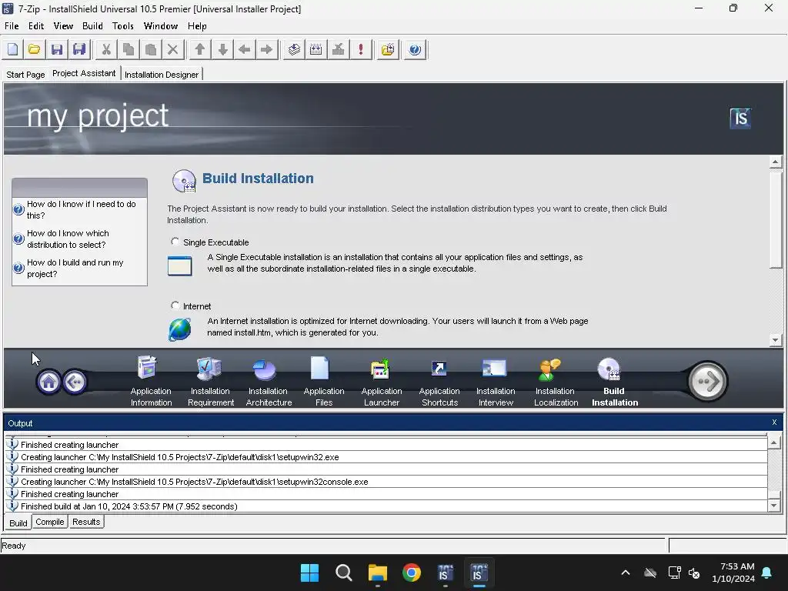Click the Move Down arrow toolbar icon
Image resolution: width=788 pixels, height=591 pixels.
click(x=222, y=49)
